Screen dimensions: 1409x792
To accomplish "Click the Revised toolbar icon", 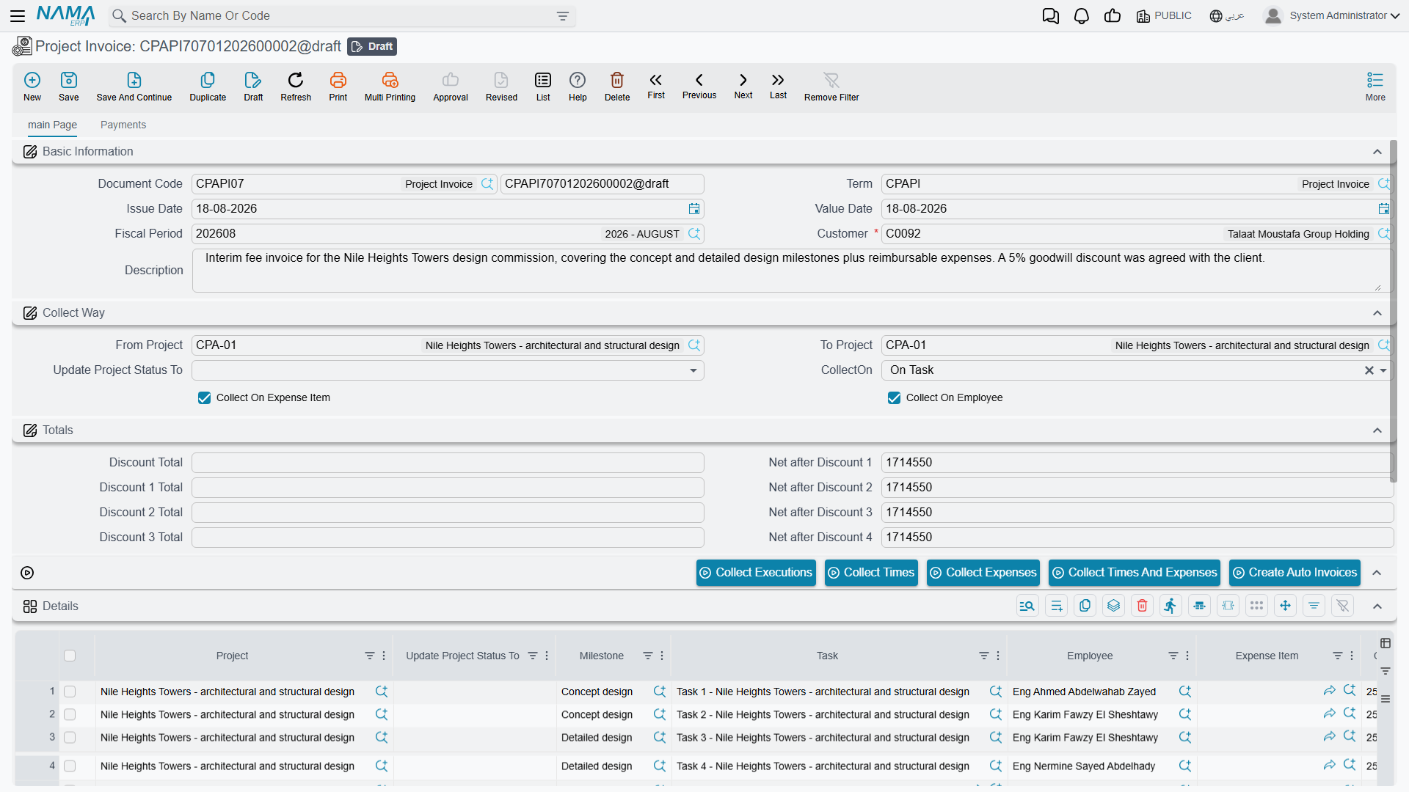I will coord(501,87).
